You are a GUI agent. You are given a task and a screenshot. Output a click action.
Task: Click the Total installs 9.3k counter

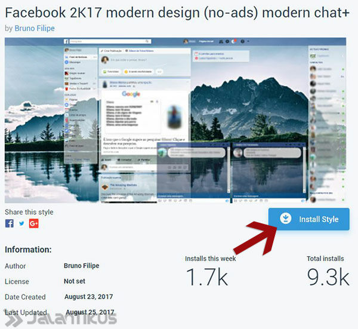328,271
